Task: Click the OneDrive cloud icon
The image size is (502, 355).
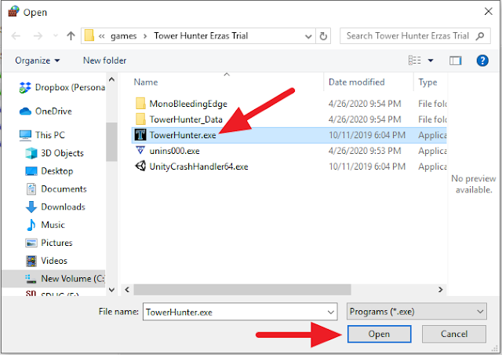Action: click(x=25, y=112)
